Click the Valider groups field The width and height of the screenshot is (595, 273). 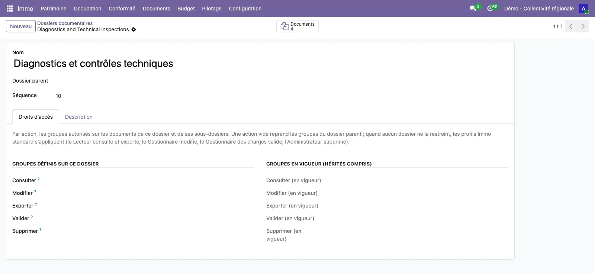pos(154,218)
